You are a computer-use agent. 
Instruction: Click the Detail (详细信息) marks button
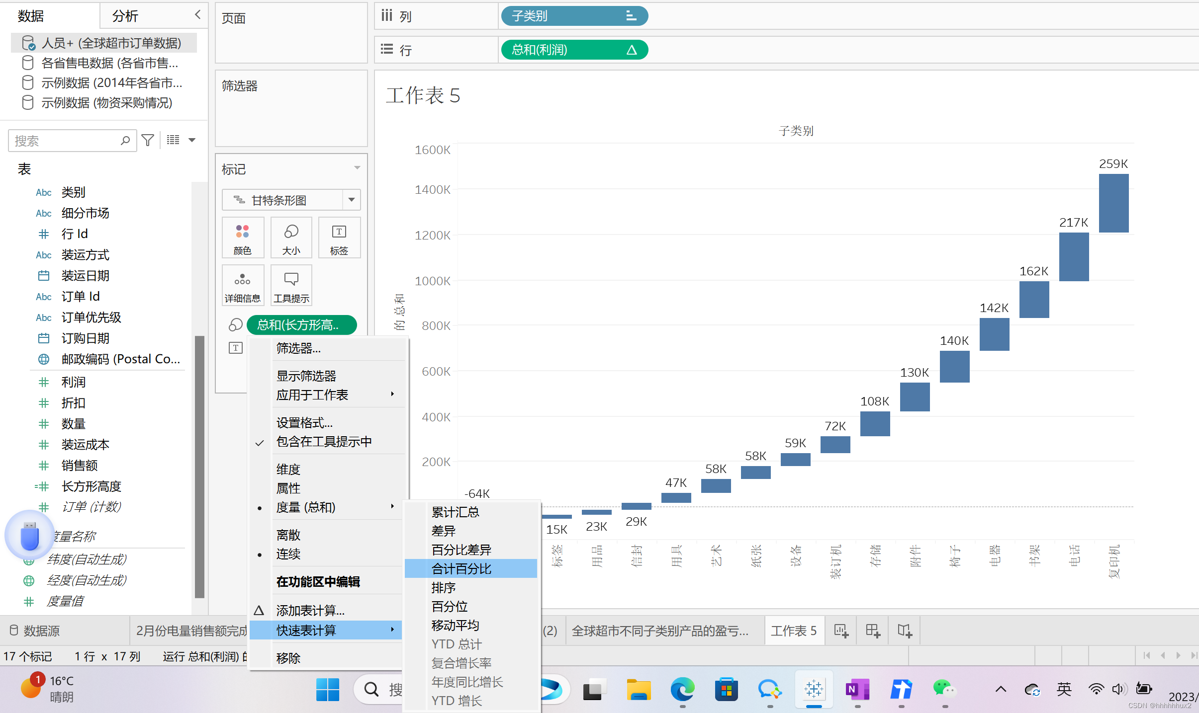tap(242, 286)
